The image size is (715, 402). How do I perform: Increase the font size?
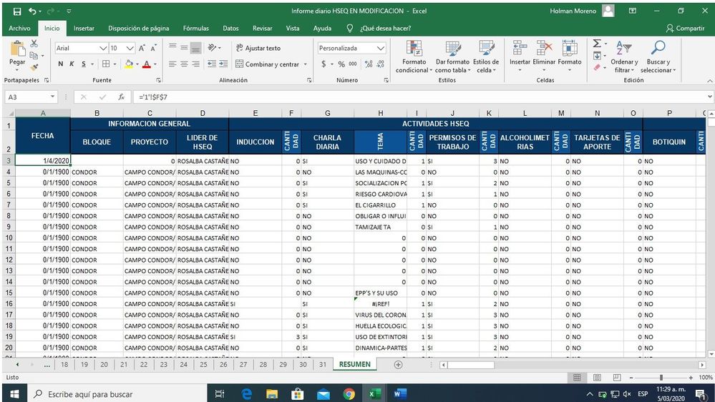coord(142,49)
